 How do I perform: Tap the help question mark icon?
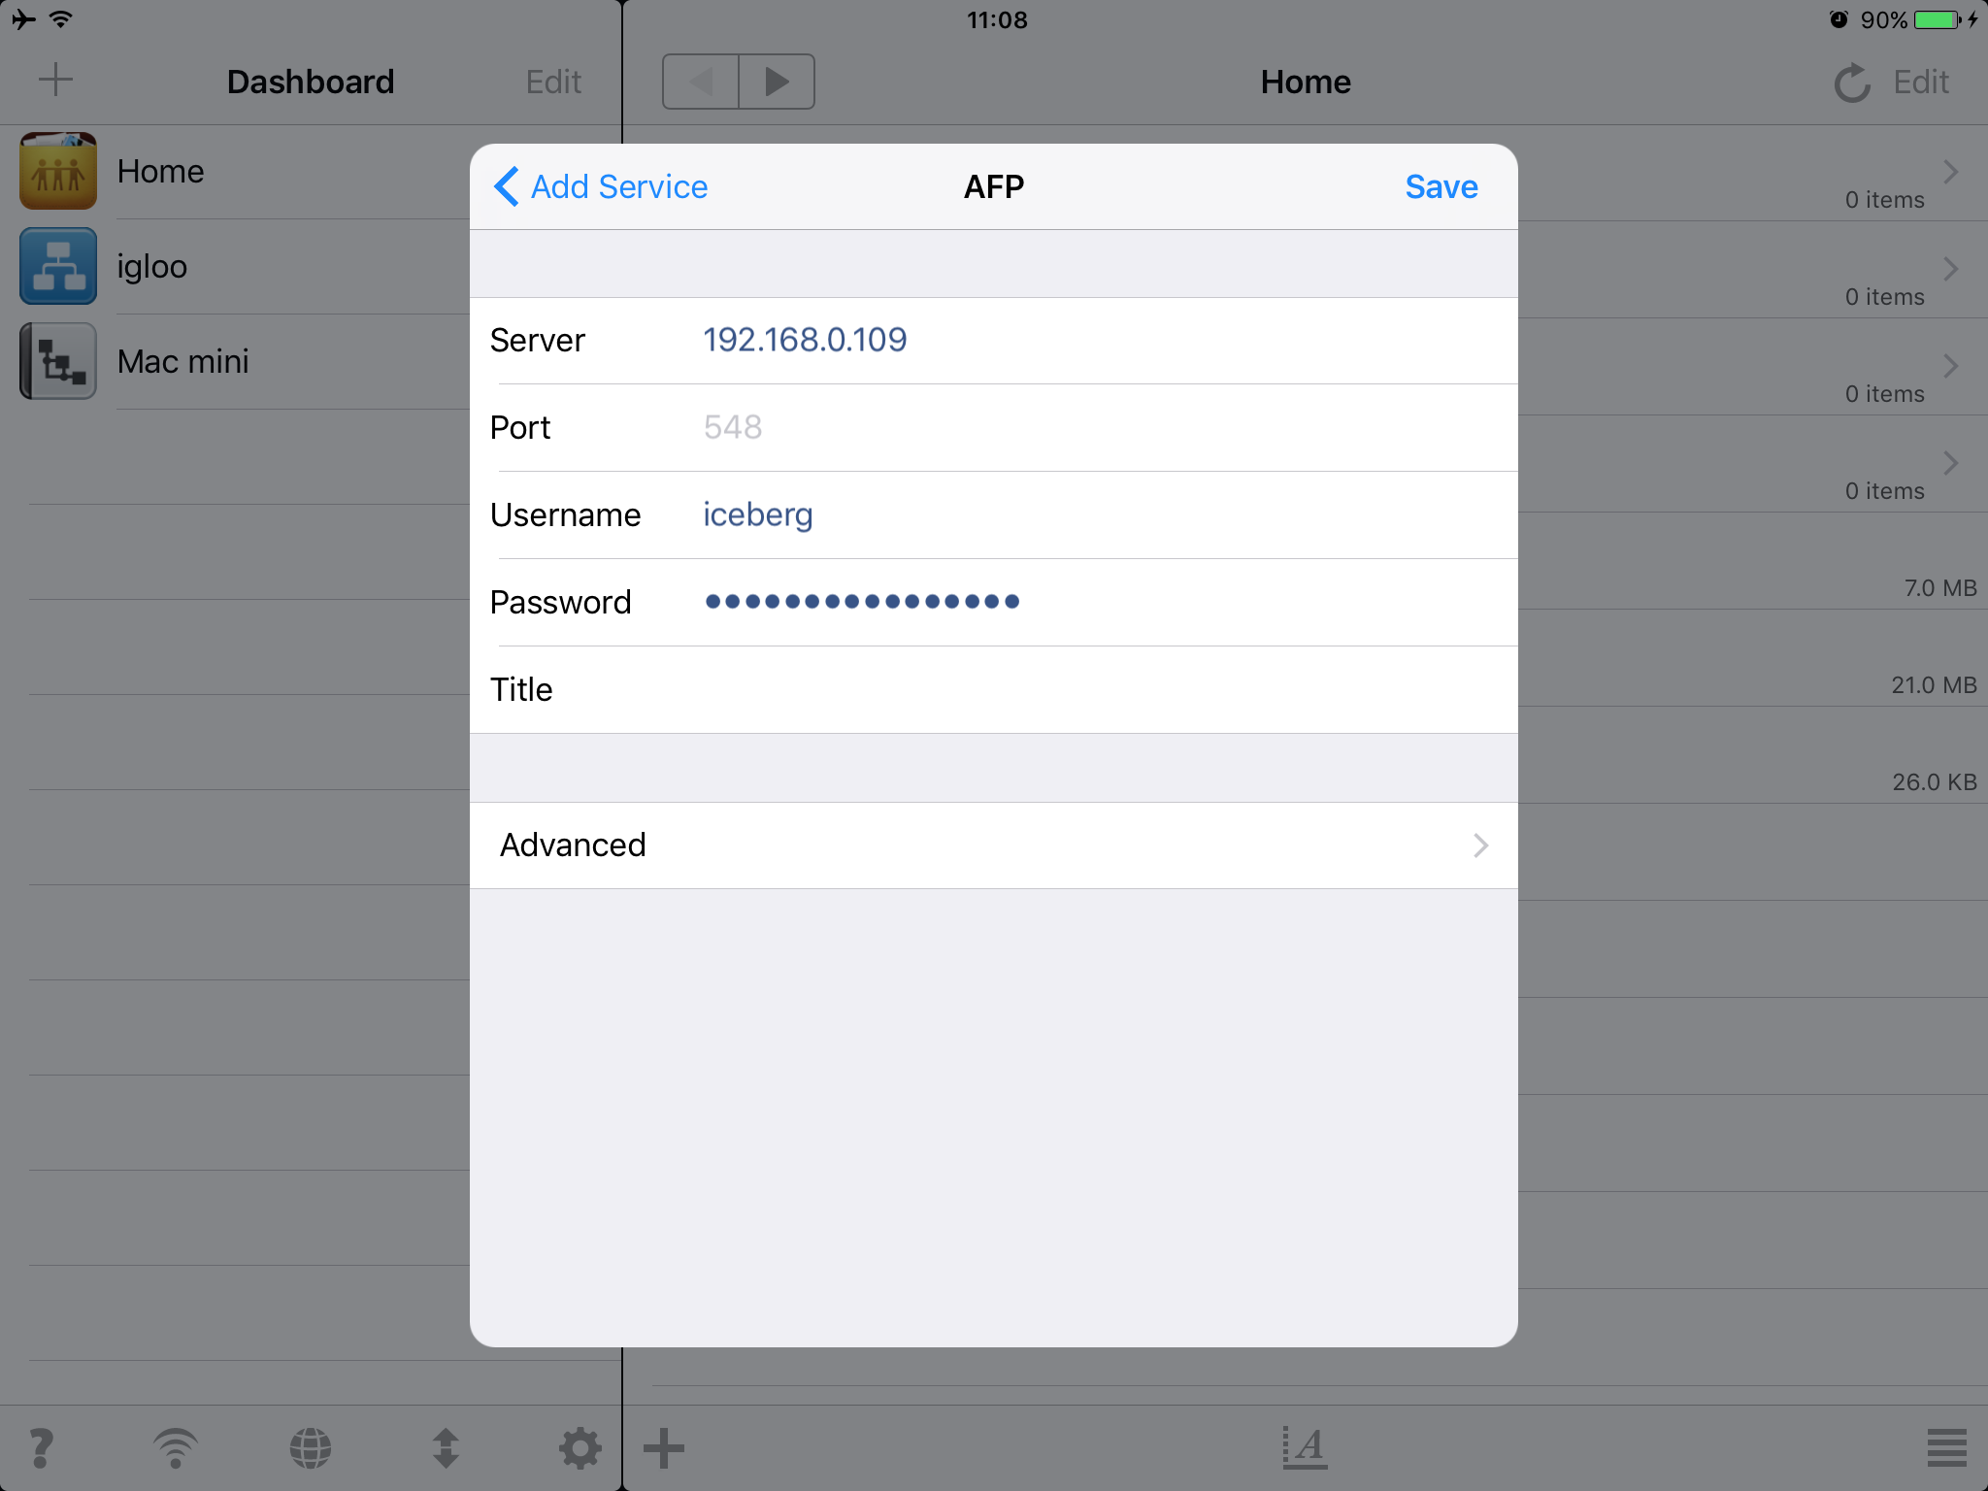[x=41, y=1448]
